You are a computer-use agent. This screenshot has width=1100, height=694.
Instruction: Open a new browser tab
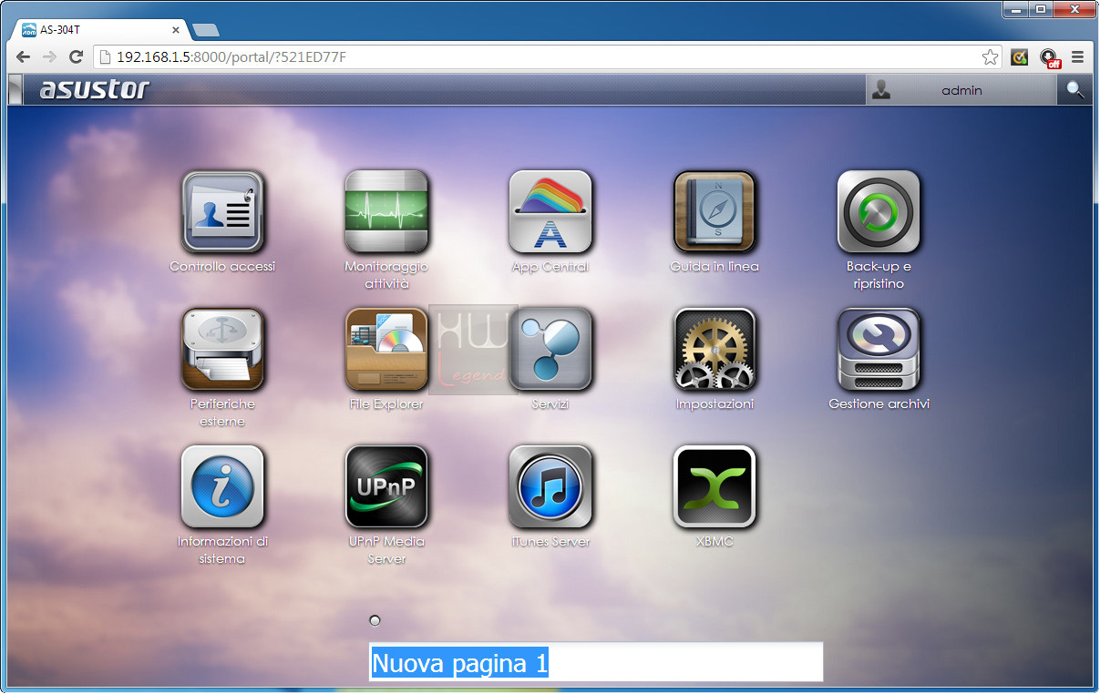[x=206, y=30]
